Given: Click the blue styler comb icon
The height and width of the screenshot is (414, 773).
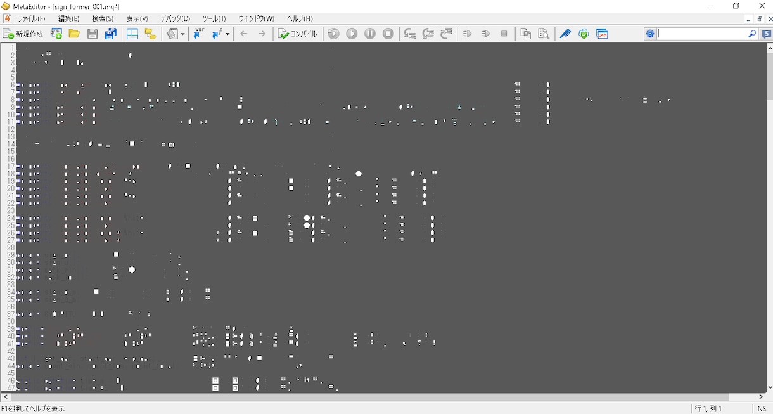Looking at the screenshot, I should click(566, 34).
